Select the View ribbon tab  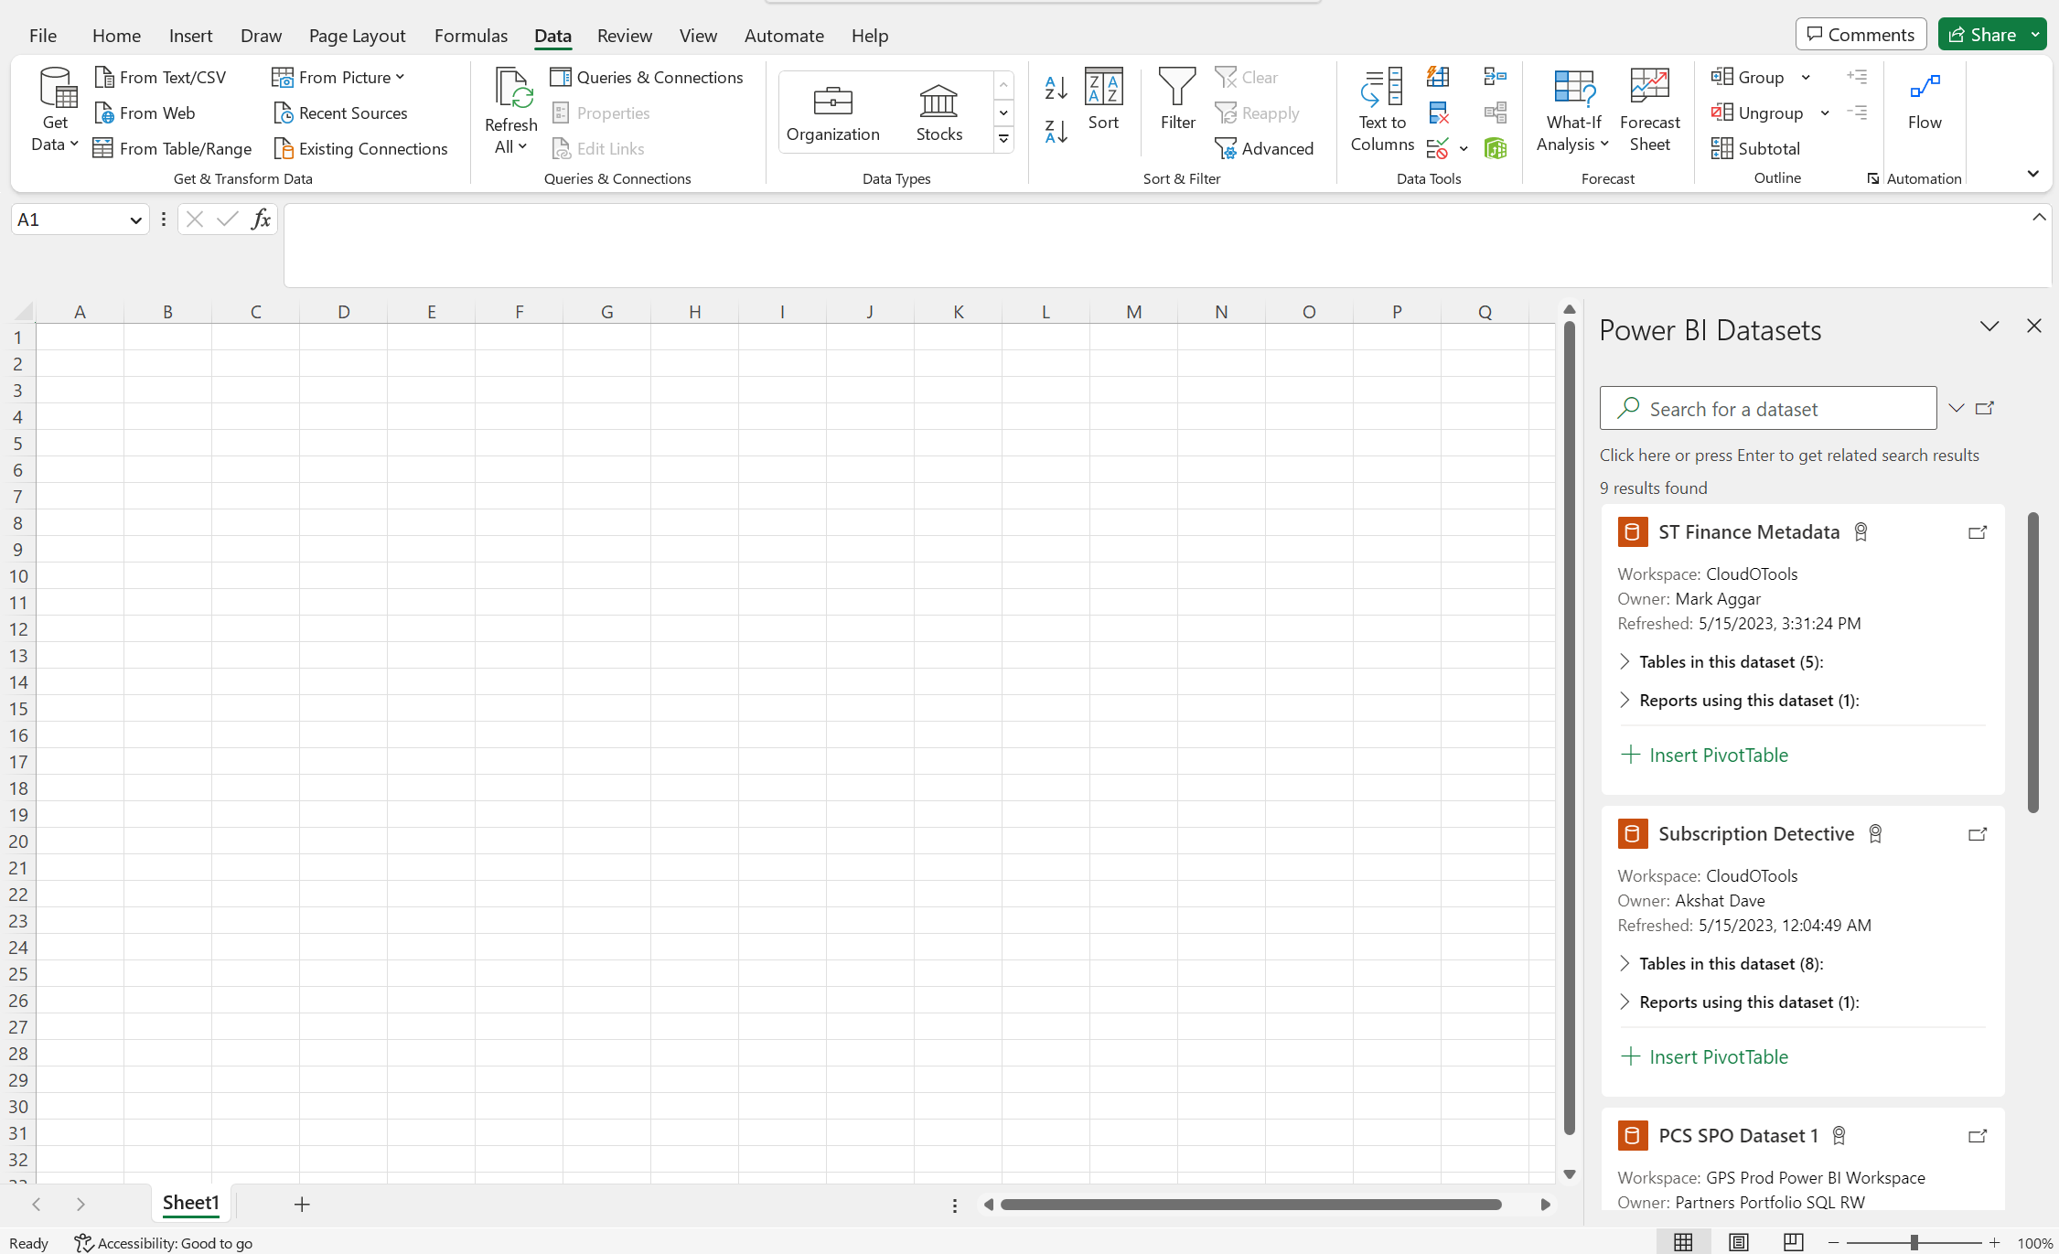point(697,36)
